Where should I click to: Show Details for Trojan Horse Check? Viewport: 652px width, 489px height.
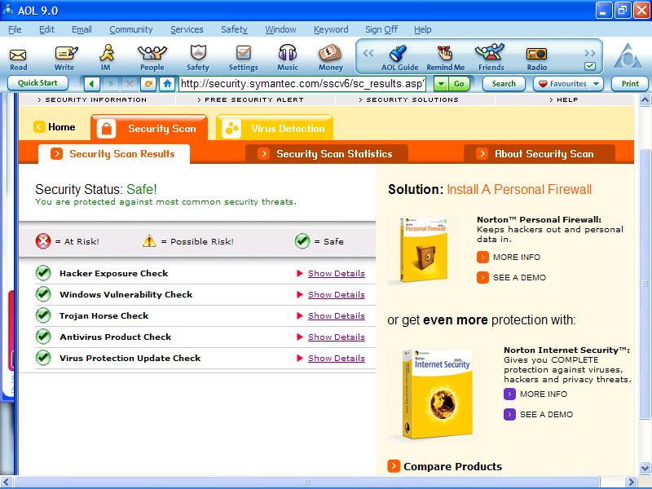point(337,316)
